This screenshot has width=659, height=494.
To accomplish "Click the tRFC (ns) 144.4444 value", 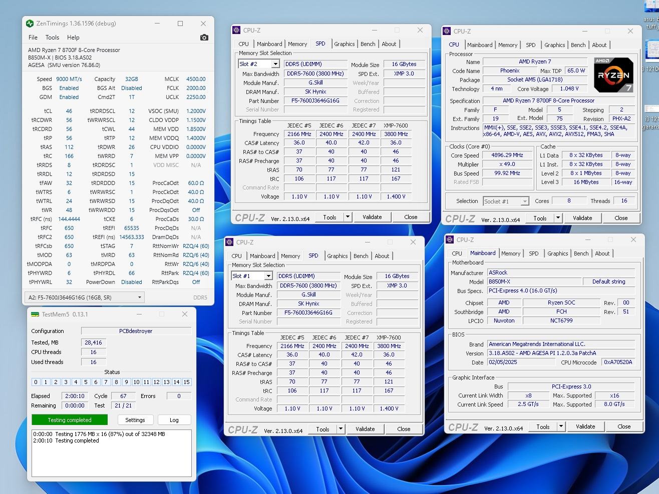I will tap(69, 219).
